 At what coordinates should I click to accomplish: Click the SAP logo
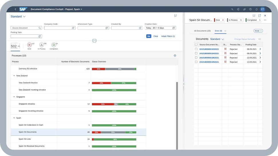[23, 9]
